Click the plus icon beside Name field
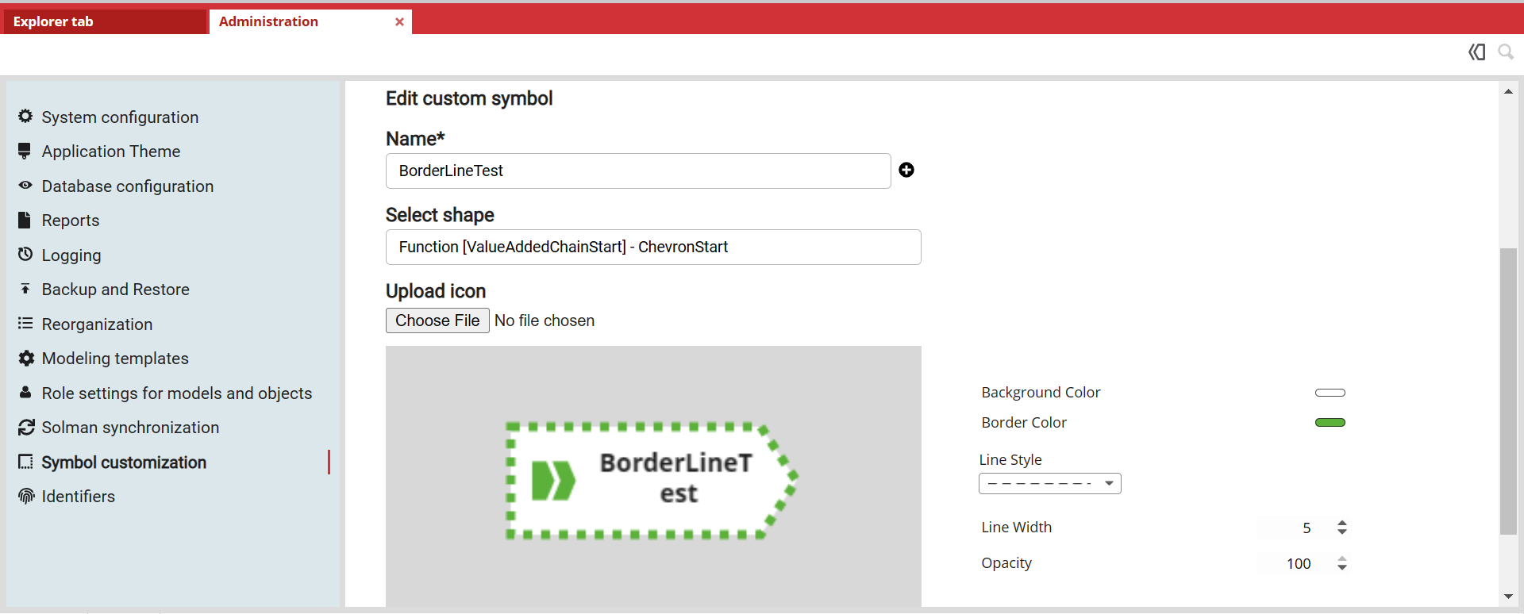This screenshot has width=1524, height=614. [906, 170]
